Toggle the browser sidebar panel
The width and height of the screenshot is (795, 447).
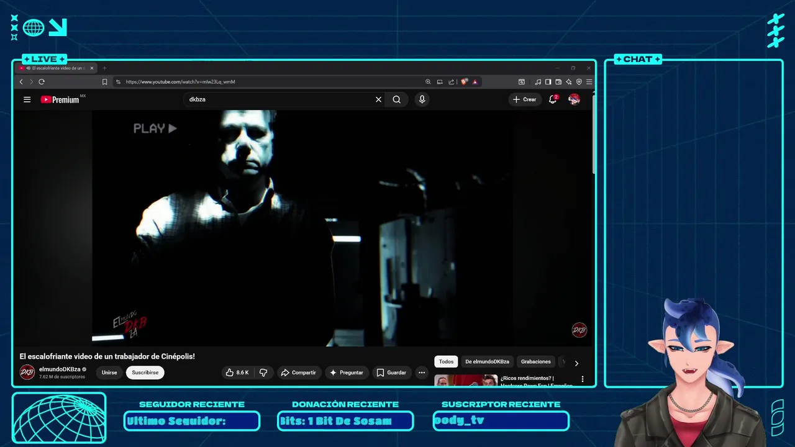click(x=548, y=82)
